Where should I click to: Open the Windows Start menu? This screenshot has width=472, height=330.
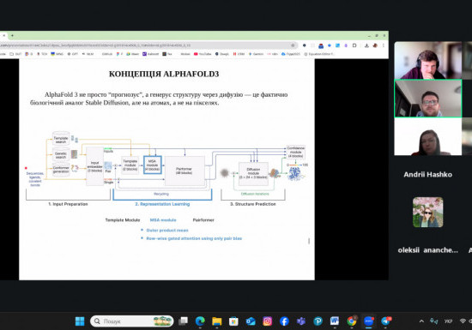pos(80,321)
